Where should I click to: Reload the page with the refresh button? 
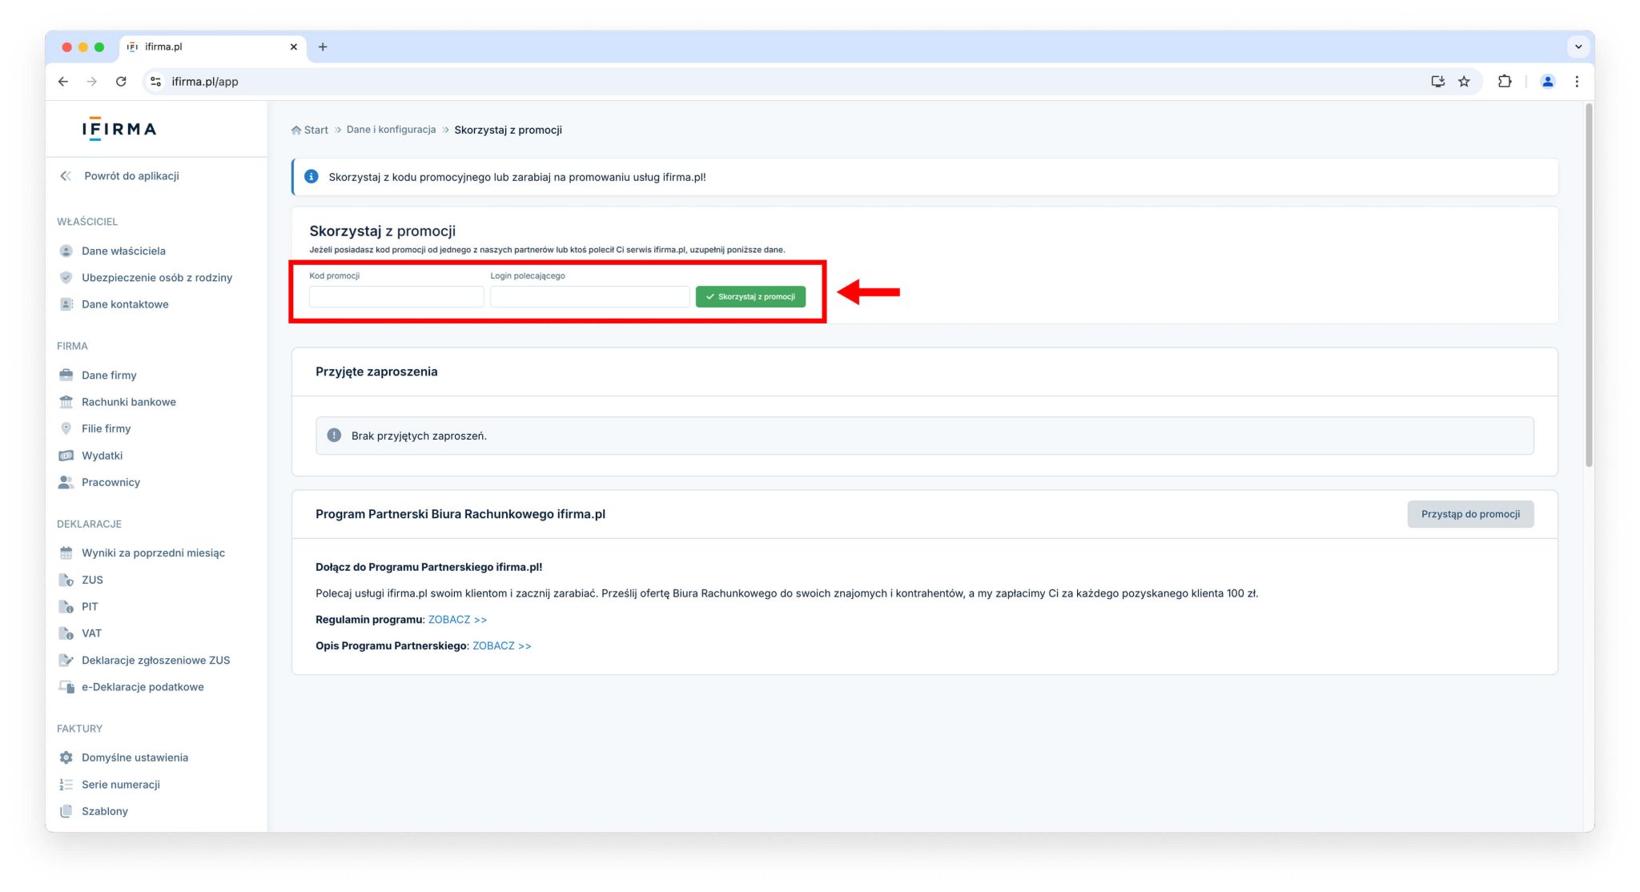coord(121,81)
